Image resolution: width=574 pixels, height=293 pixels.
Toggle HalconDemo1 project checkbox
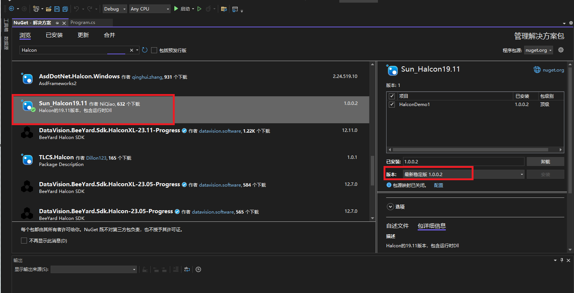tap(392, 104)
